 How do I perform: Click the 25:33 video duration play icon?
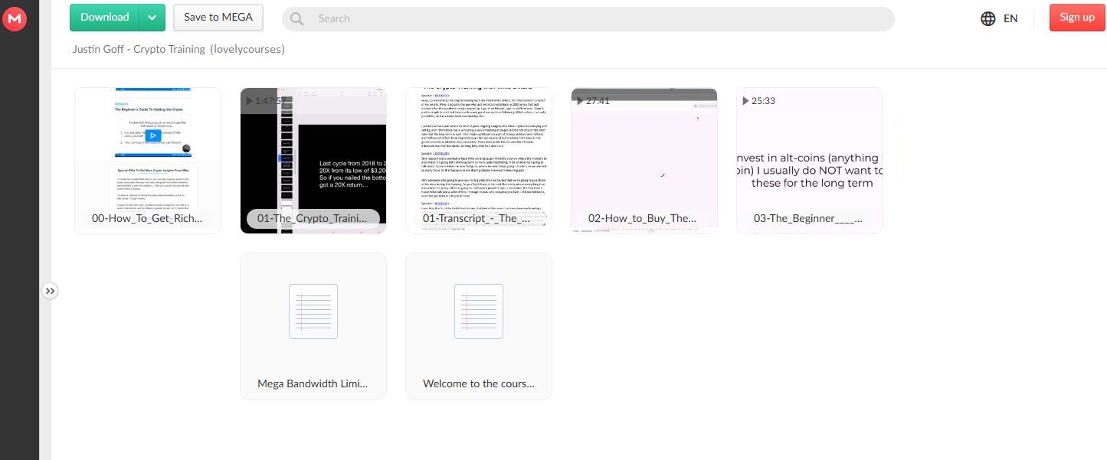[x=746, y=101]
